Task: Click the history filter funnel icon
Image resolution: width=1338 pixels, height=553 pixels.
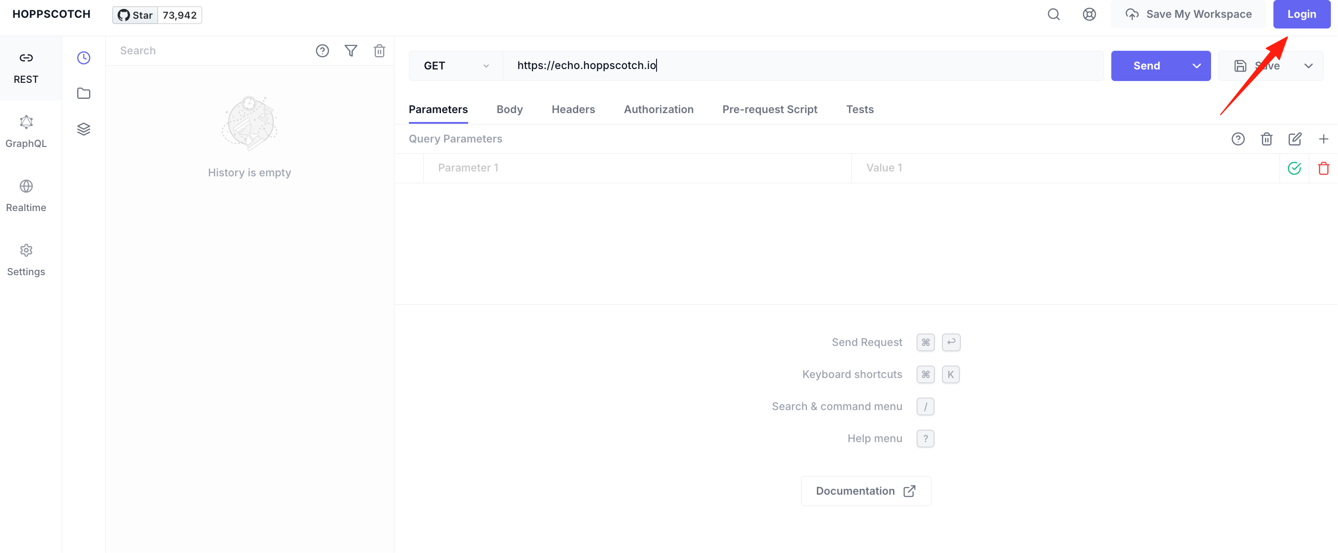Action: coord(351,50)
